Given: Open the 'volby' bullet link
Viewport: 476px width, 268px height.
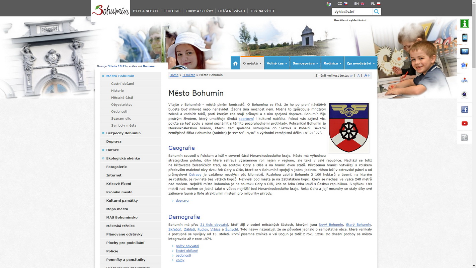Looking at the screenshot, I should click(x=180, y=260).
